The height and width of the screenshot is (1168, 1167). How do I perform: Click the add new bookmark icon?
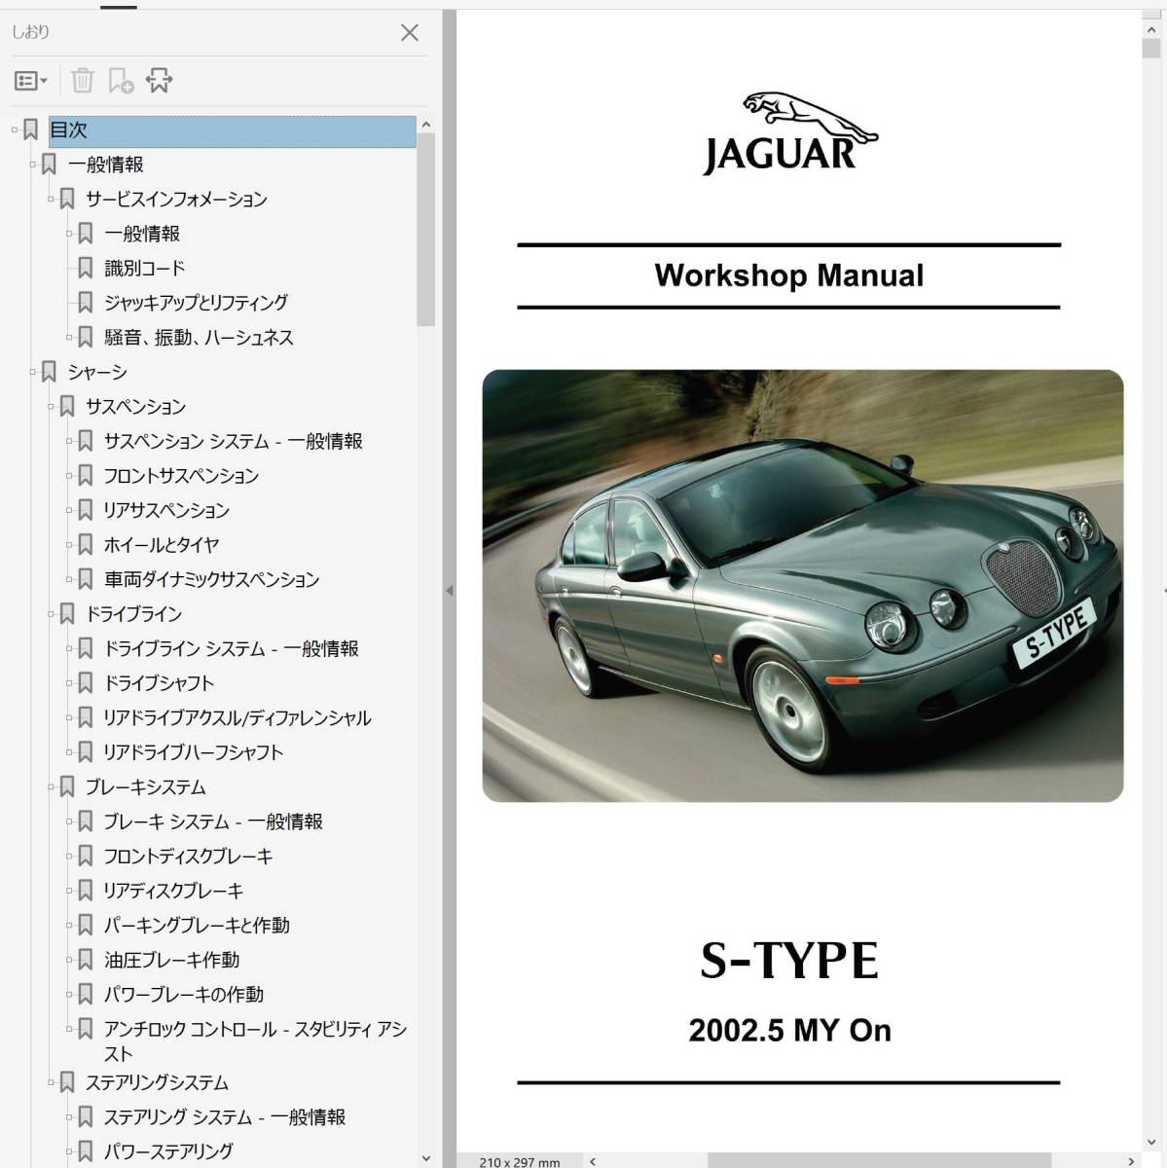[121, 81]
